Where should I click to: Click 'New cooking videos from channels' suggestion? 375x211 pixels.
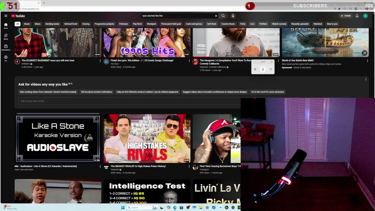pos(48,92)
